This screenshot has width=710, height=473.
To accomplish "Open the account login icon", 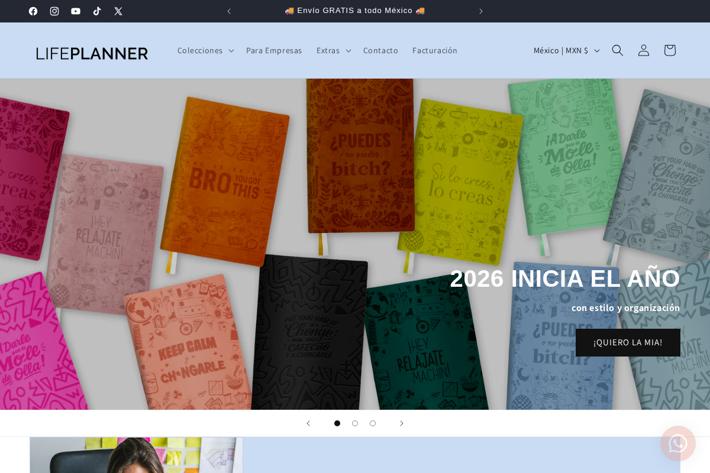I will click(x=643, y=50).
